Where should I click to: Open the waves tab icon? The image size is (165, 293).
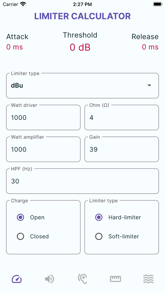[x=148, y=279]
